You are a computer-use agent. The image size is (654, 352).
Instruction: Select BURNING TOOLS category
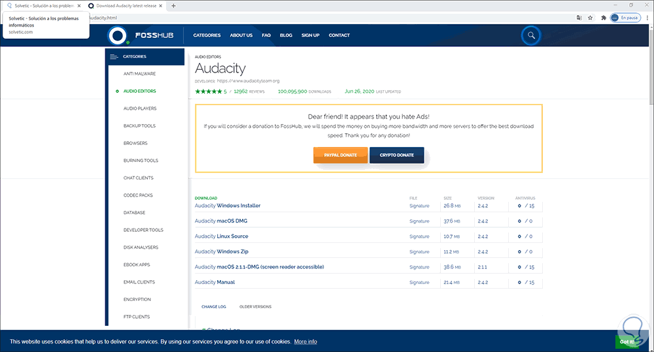tap(141, 161)
